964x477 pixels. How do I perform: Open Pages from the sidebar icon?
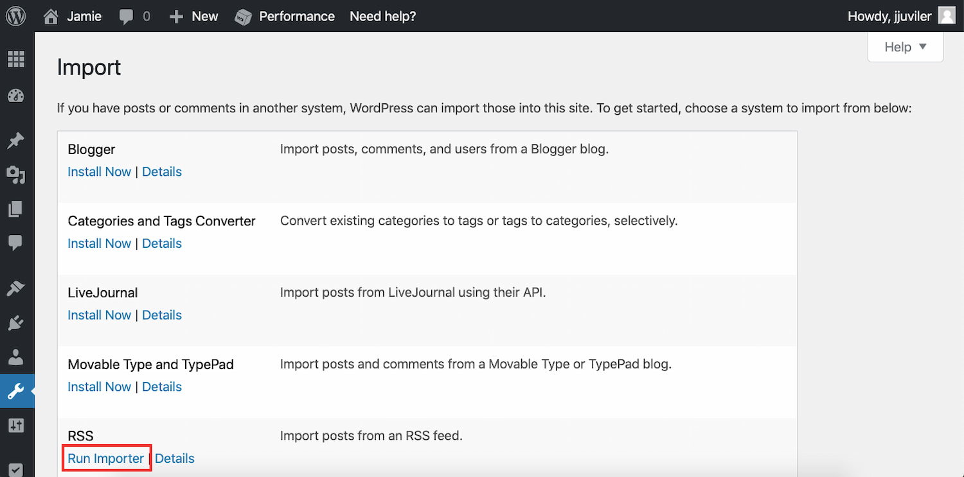[x=15, y=209]
